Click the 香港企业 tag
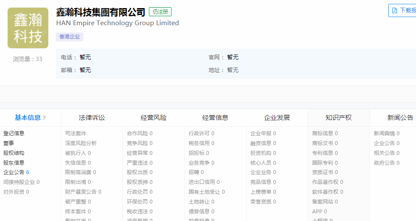 click(70, 37)
